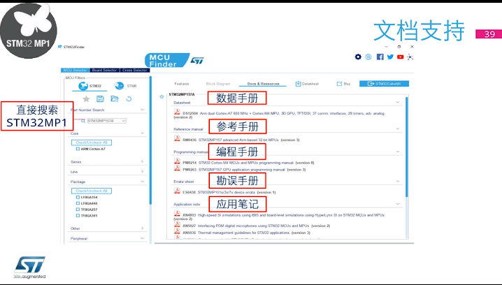Open the Facebook icon
This screenshot has height=285, width=502.
coord(380,57)
